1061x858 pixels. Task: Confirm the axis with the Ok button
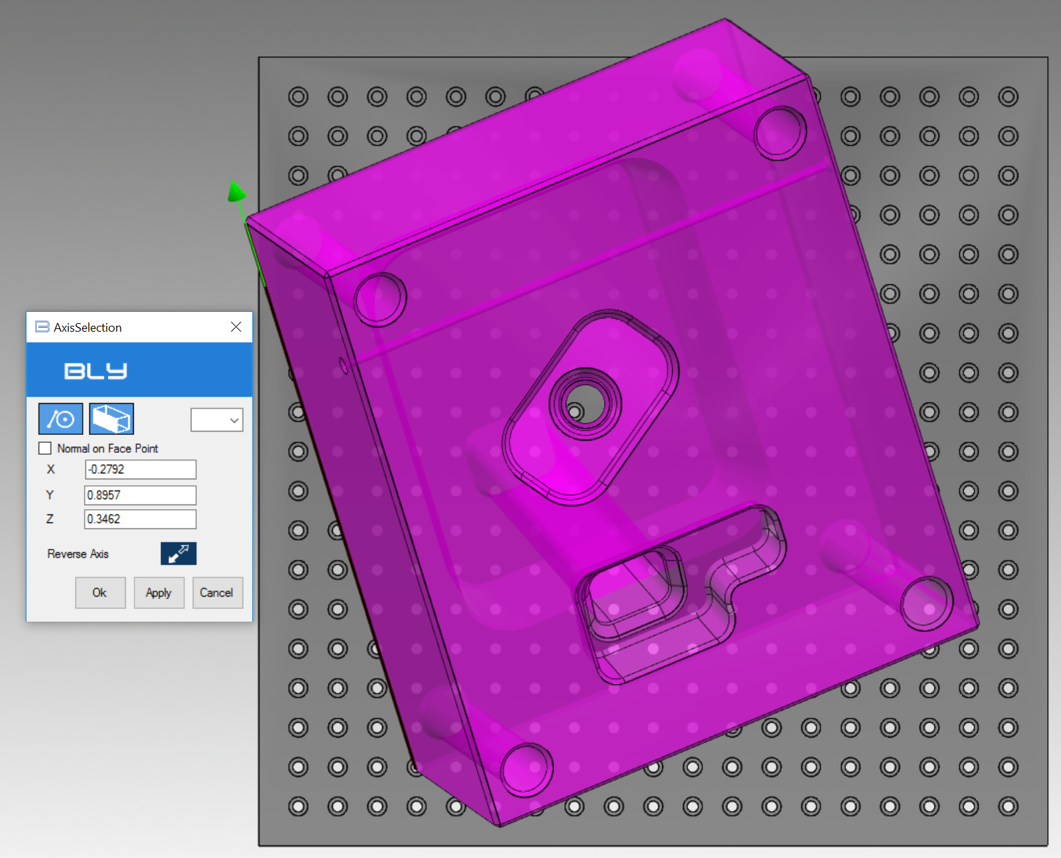[x=100, y=593]
